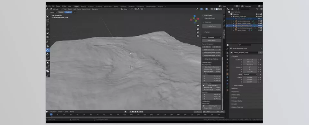Switch orthographic/perspective view grid icon
The width and height of the screenshot is (309, 125).
198,36
